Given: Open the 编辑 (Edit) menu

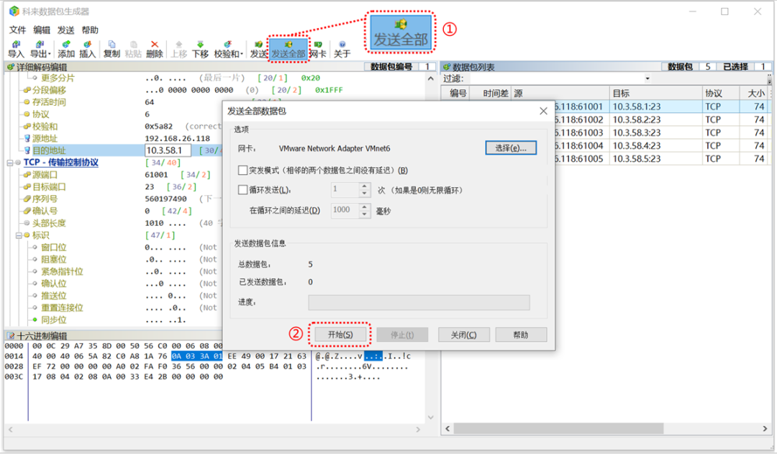Looking at the screenshot, I should pyautogui.click(x=42, y=30).
